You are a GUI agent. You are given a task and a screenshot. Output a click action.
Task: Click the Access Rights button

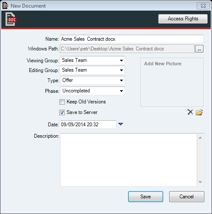point(183,19)
